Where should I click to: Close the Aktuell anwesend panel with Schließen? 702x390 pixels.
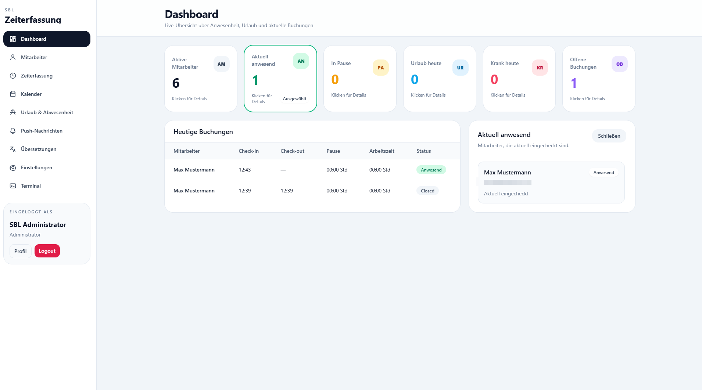(x=609, y=136)
